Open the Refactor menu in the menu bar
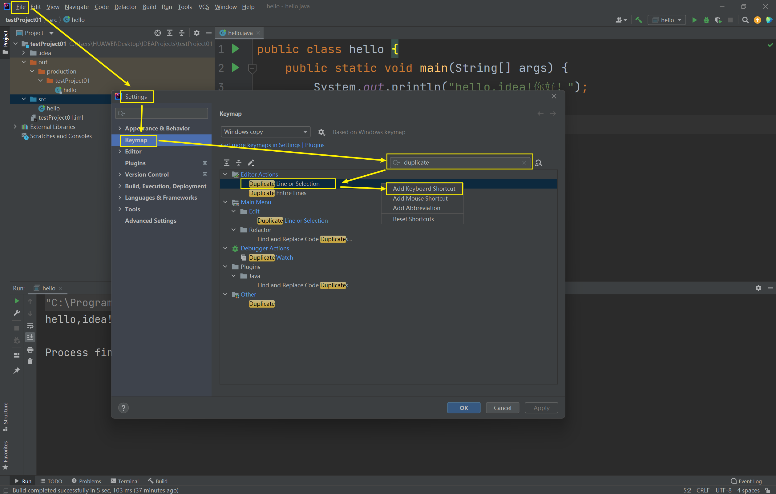The height and width of the screenshot is (494, 776). [125, 7]
